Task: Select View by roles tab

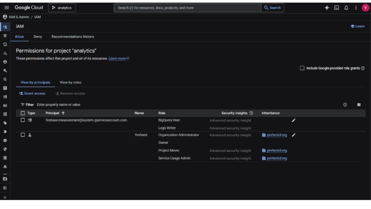Action: pyautogui.click(x=71, y=82)
